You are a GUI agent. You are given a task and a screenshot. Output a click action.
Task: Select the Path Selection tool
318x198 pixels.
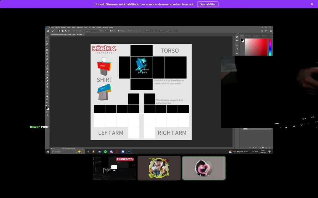(47, 90)
